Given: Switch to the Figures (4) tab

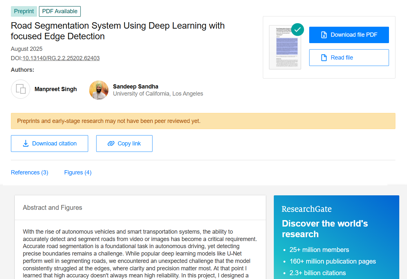Looking at the screenshot, I should tap(78, 172).
